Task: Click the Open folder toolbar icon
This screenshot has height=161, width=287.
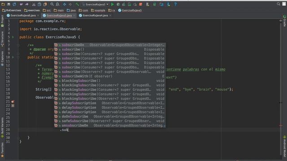Action: point(3,4)
